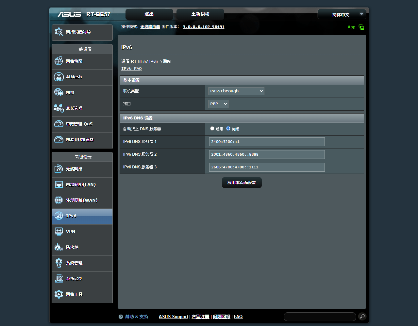
Task: Expand the PPP interface dropdown
Action: click(218, 104)
